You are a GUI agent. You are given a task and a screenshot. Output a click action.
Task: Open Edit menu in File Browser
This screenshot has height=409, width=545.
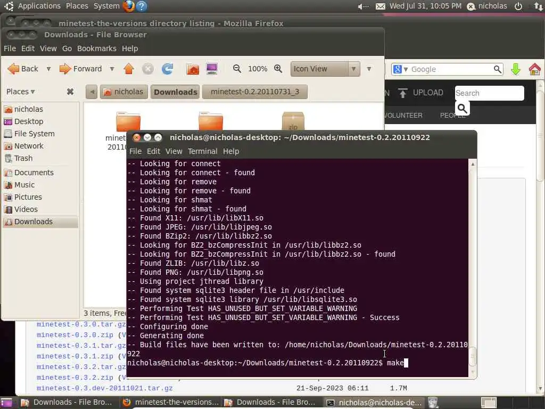coord(28,48)
